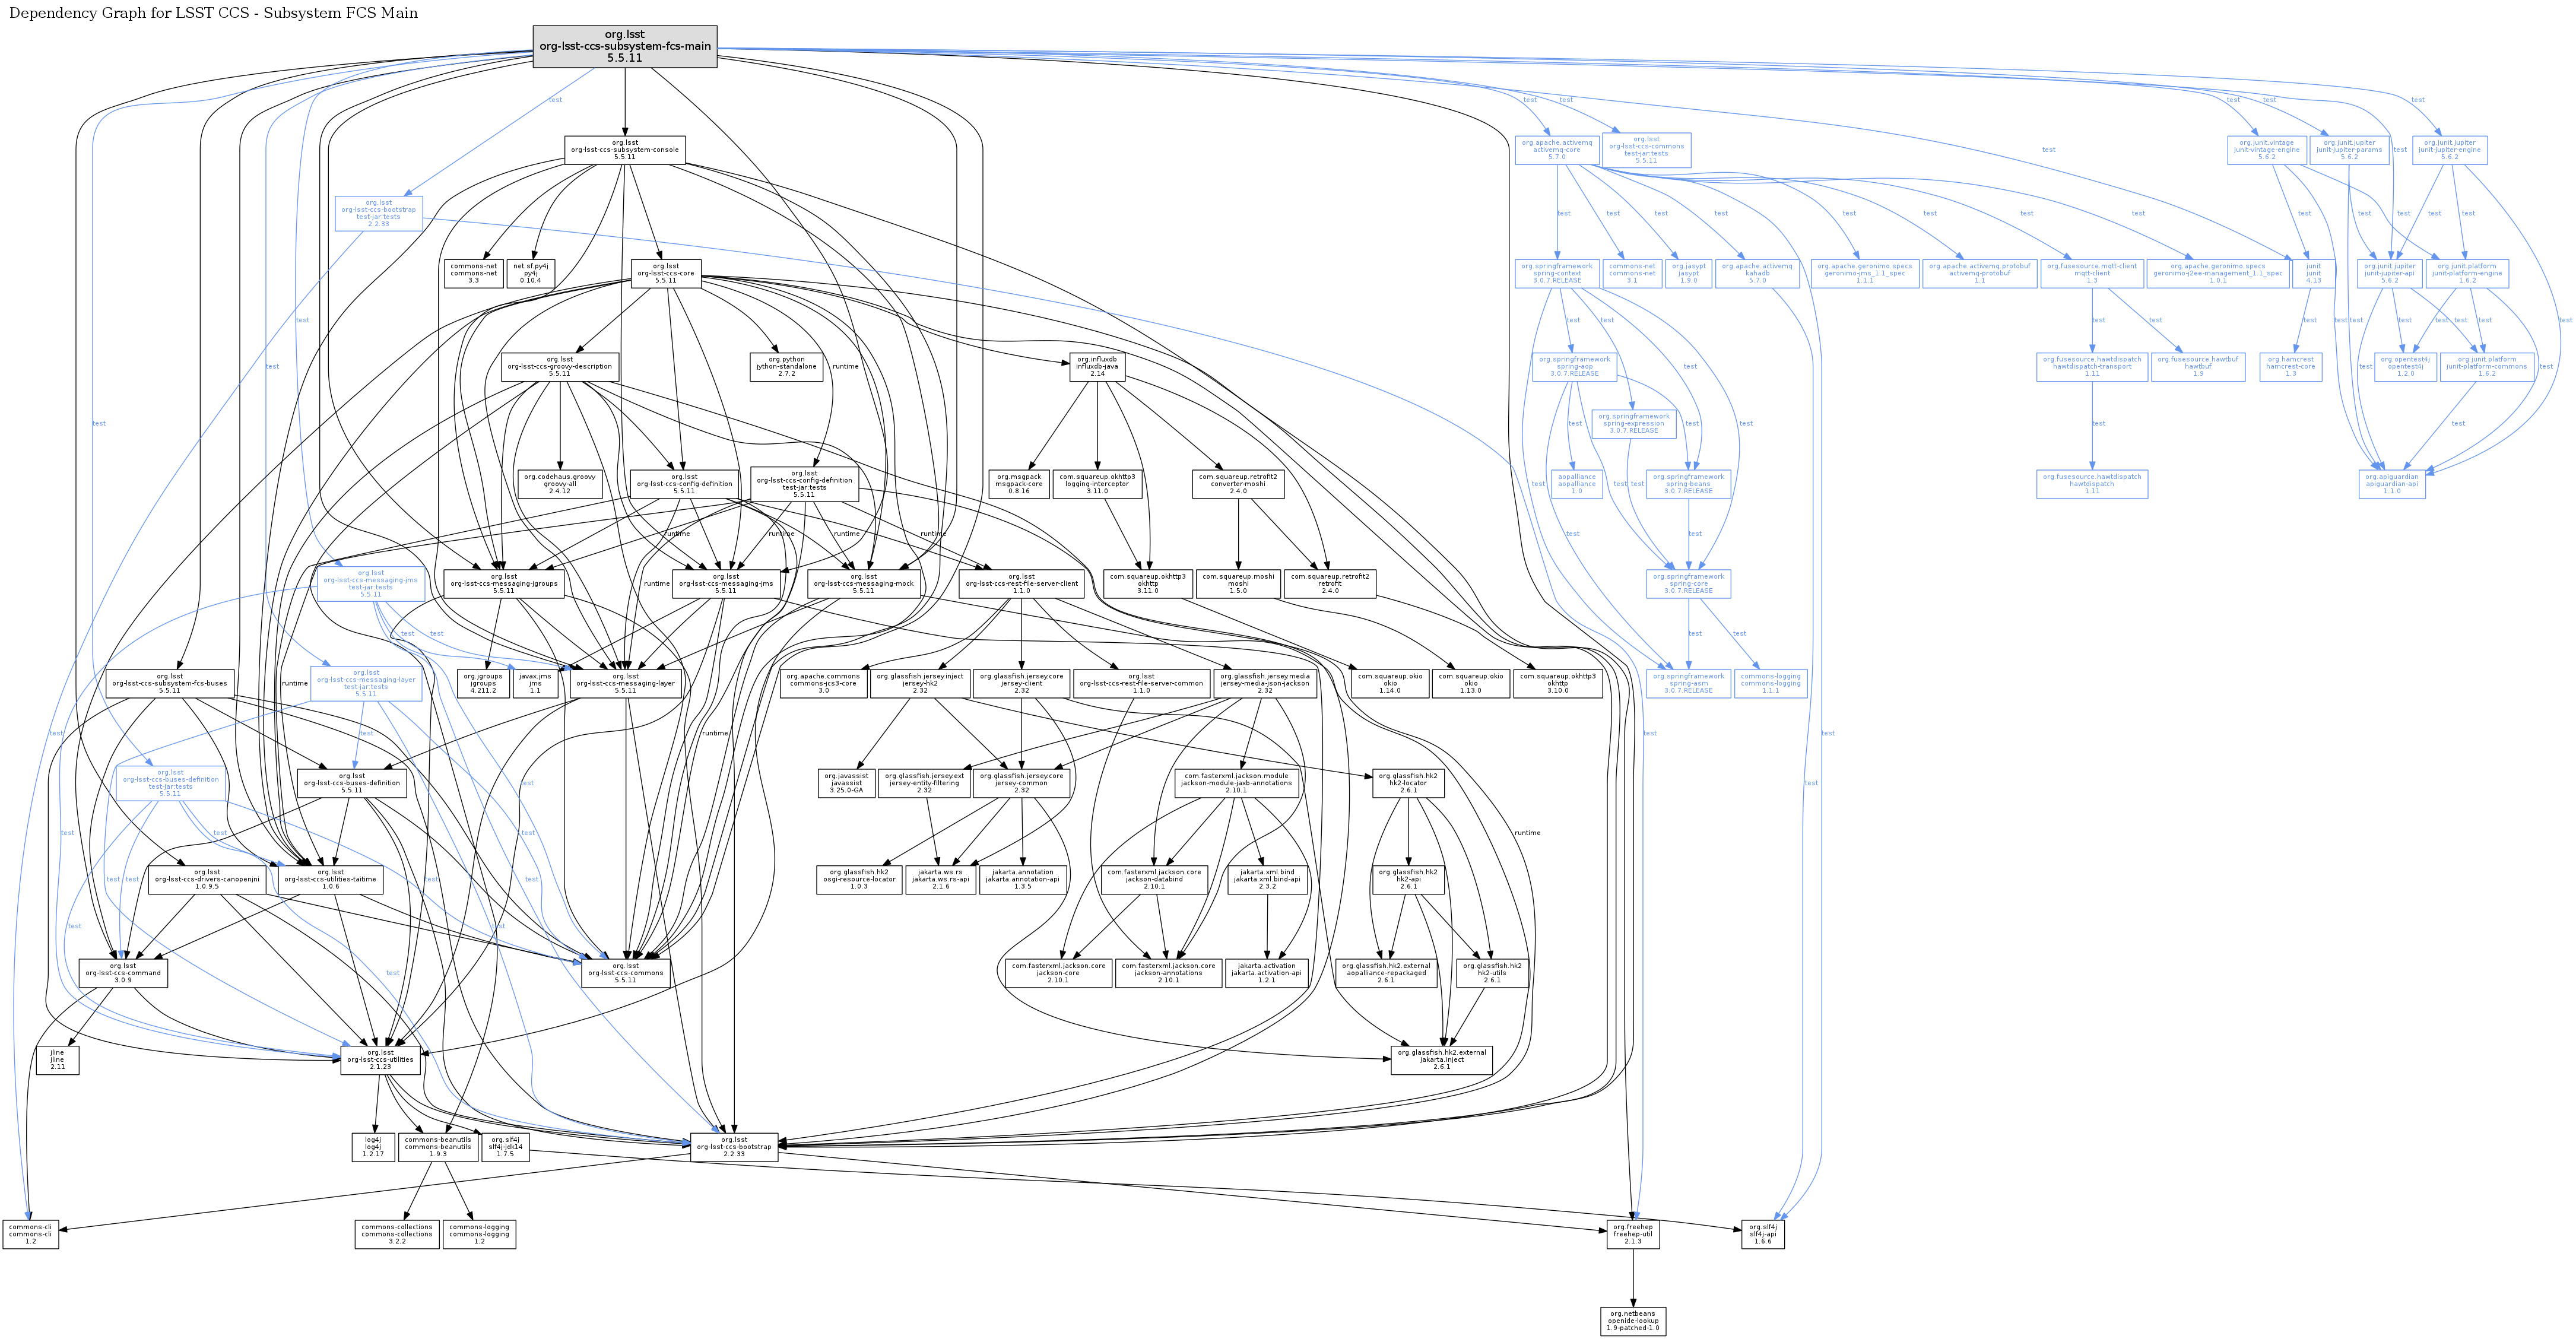Select the org-lsst-ccs-command 3.0.9 node

(x=123, y=973)
